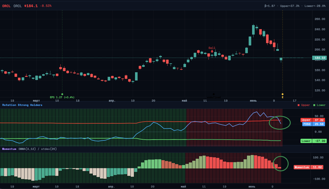Image resolution: width=329 pixels, height=189 pixels.
Task: Click the orange E earnings label
Action: click(282, 97)
